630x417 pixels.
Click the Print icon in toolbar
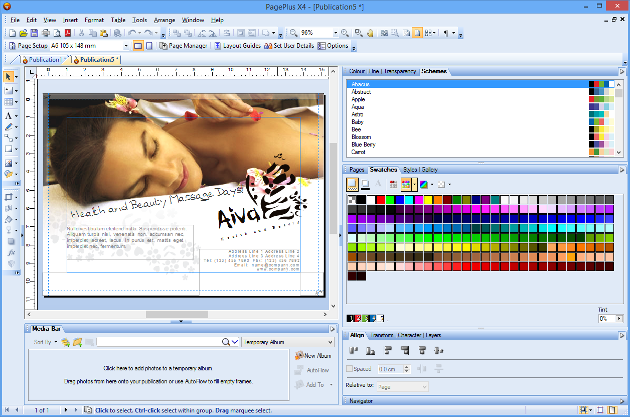tap(46, 33)
